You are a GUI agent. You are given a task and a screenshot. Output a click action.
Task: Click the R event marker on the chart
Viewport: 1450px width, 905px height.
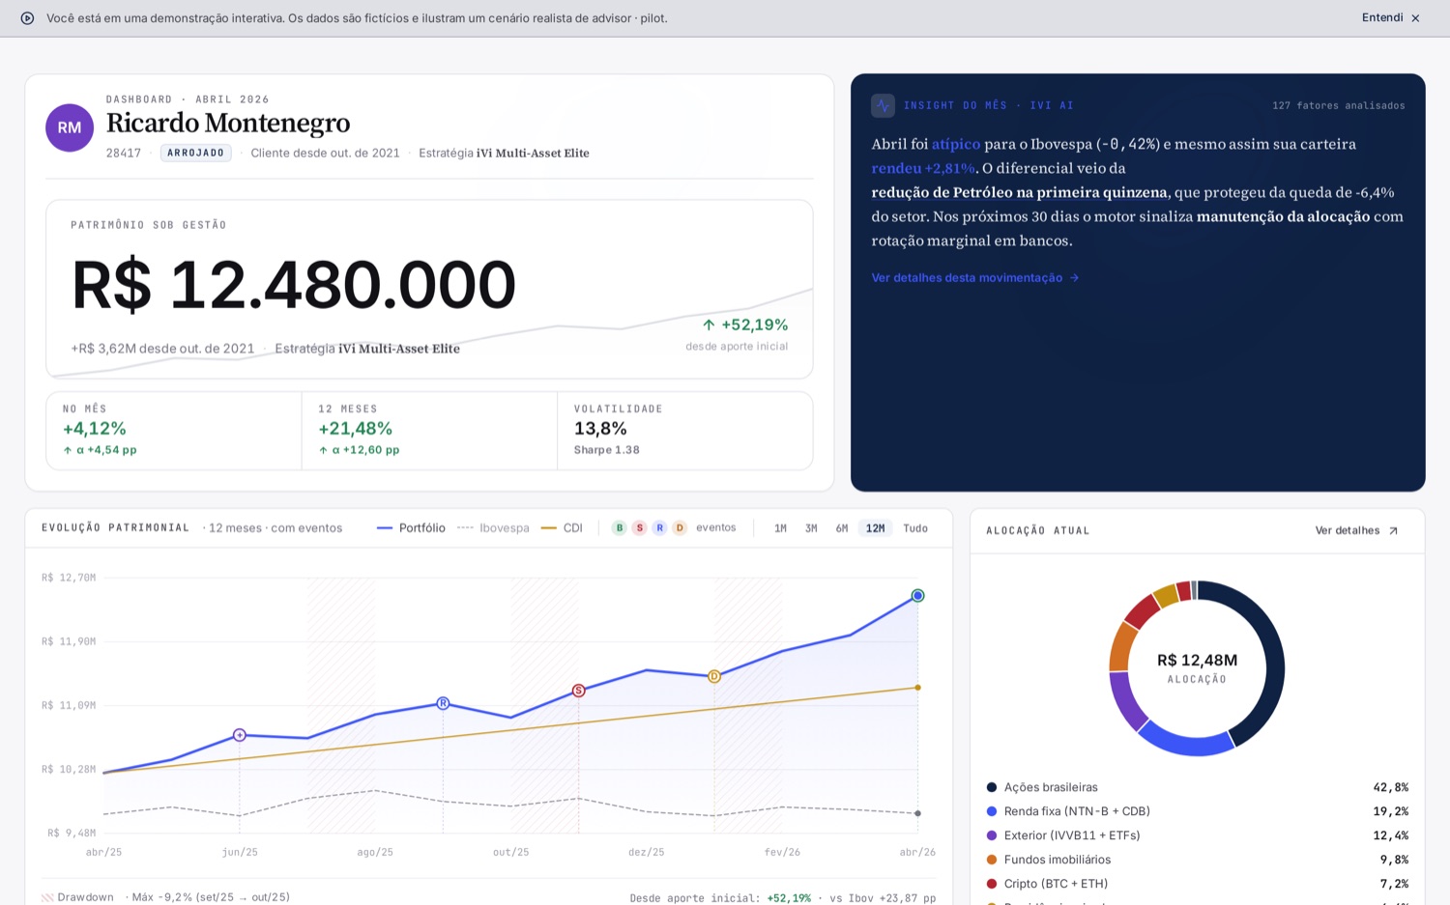[x=443, y=703]
